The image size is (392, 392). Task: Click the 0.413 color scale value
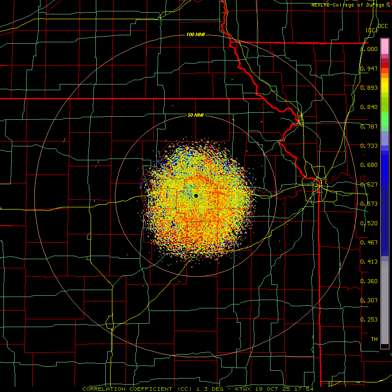(369, 262)
